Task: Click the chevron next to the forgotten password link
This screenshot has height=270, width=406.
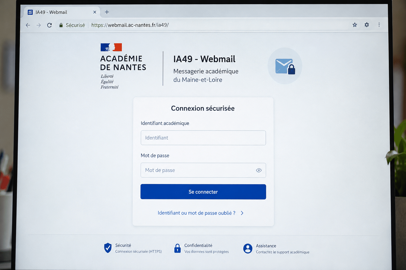Action: (242, 213)
